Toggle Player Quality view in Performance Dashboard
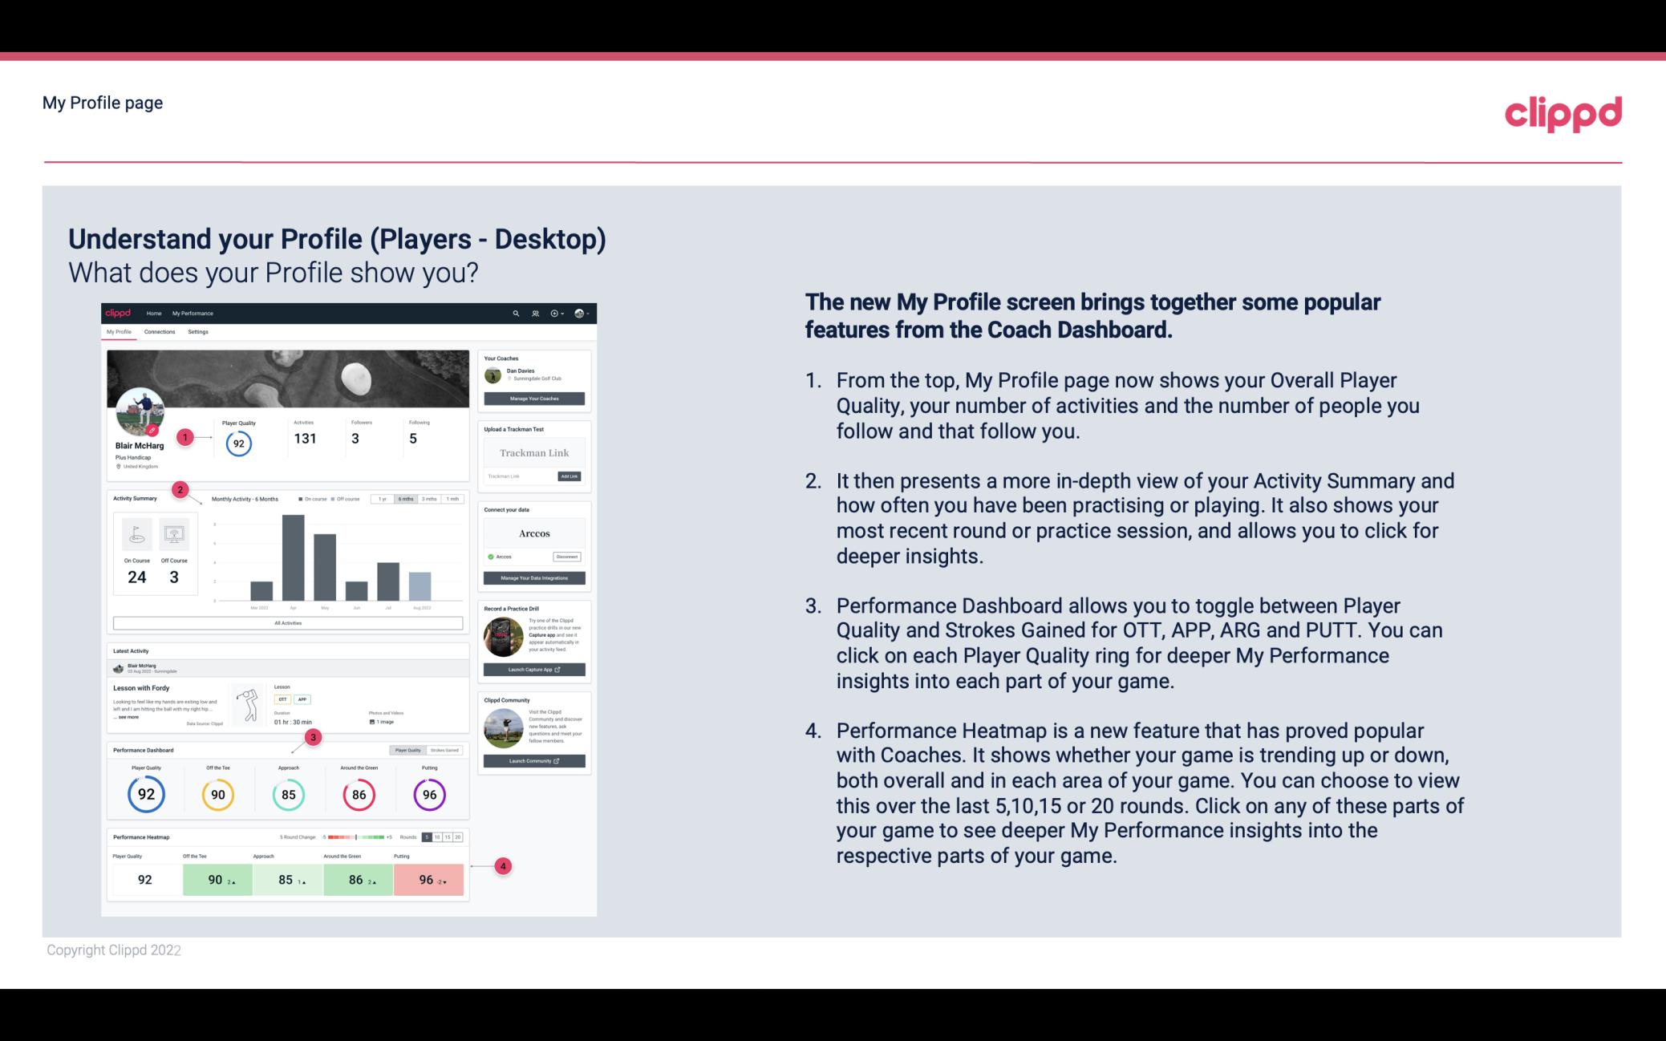 tap(409, 750)
